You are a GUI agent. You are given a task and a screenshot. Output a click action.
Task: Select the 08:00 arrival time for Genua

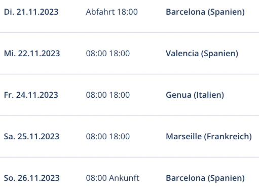(x=96, y=95)
